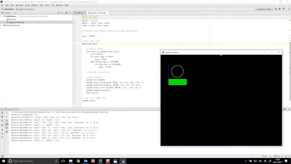291x164 pixels.
Task: Click scroll-from-source target icon in Project panel
Action: tap(59, 13)
